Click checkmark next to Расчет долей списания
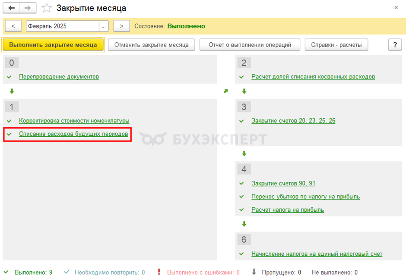 pos(241,77)
